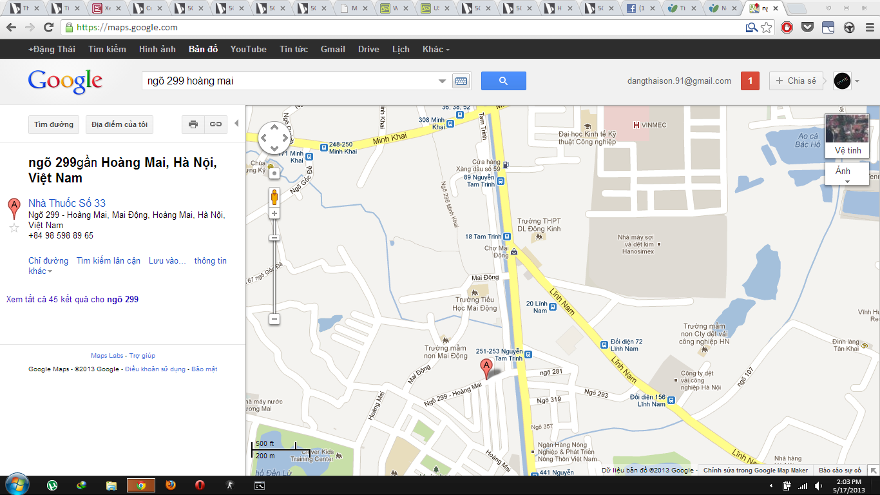Viewport: 880px width, 495px height.
Task: Open Drive in Google bar
Action: [x=368, y=49]
